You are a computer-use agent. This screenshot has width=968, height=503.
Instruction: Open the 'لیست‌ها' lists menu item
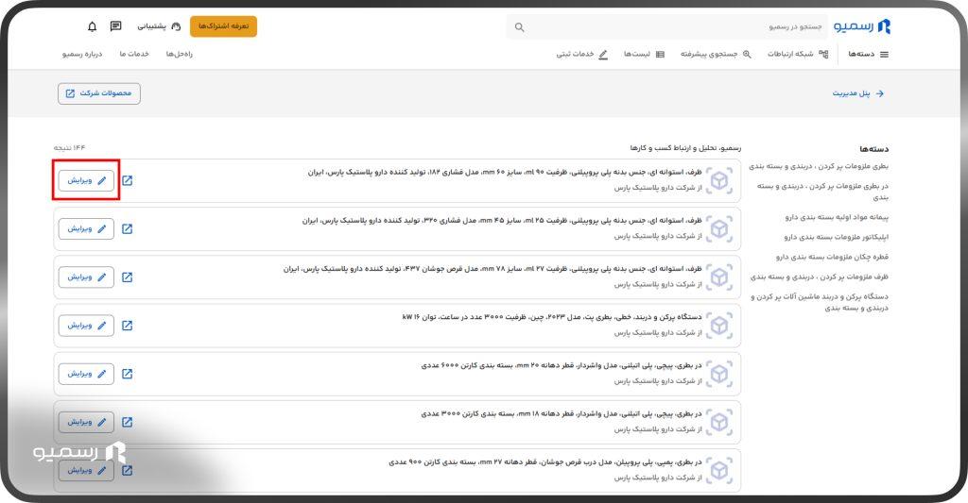(644, 54)
